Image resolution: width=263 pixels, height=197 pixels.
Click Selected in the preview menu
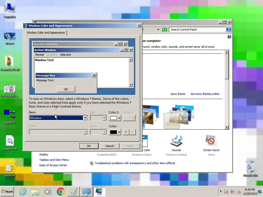[x=65, y=55]
